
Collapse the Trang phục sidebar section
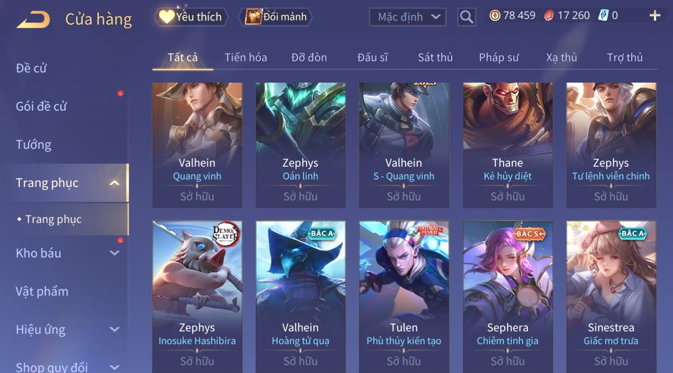(x=114, y=183)
